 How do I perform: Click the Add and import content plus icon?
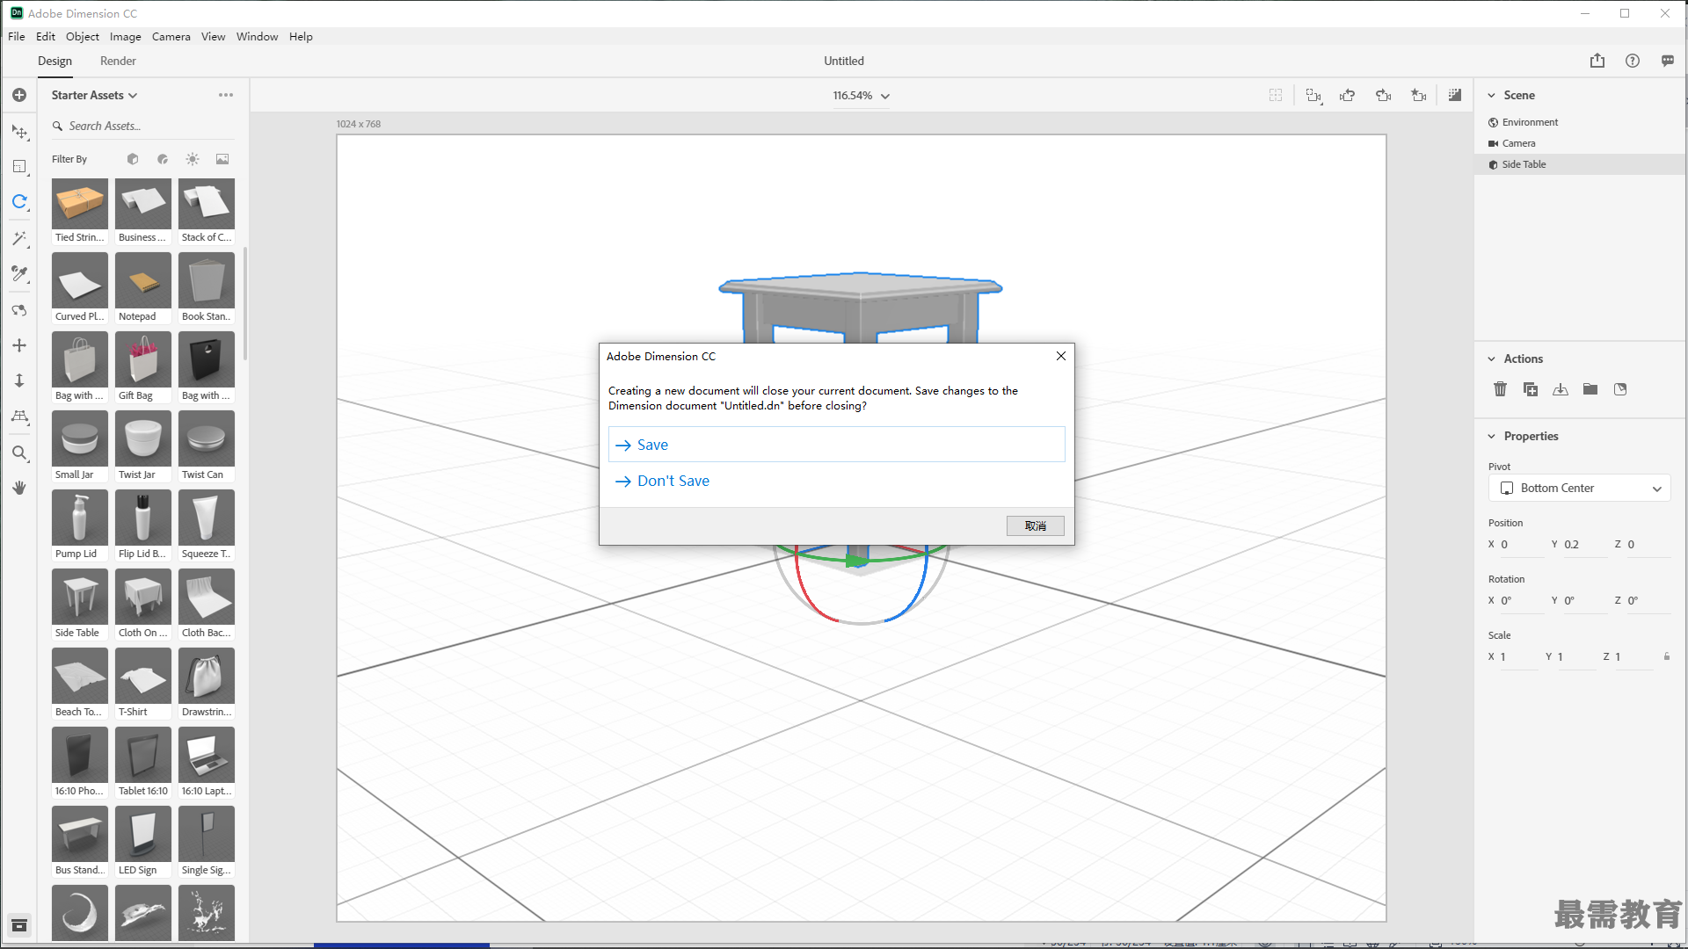19,95
